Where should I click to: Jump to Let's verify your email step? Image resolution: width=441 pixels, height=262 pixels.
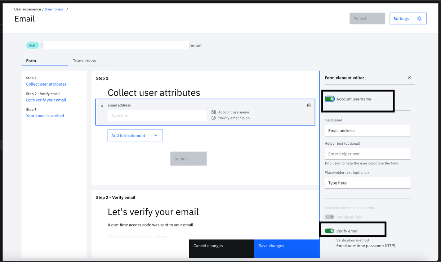pos(46,100)
